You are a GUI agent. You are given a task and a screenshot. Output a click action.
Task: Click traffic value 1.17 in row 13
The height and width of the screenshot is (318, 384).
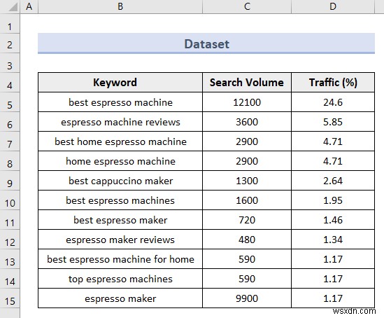(x=333, y=259)
